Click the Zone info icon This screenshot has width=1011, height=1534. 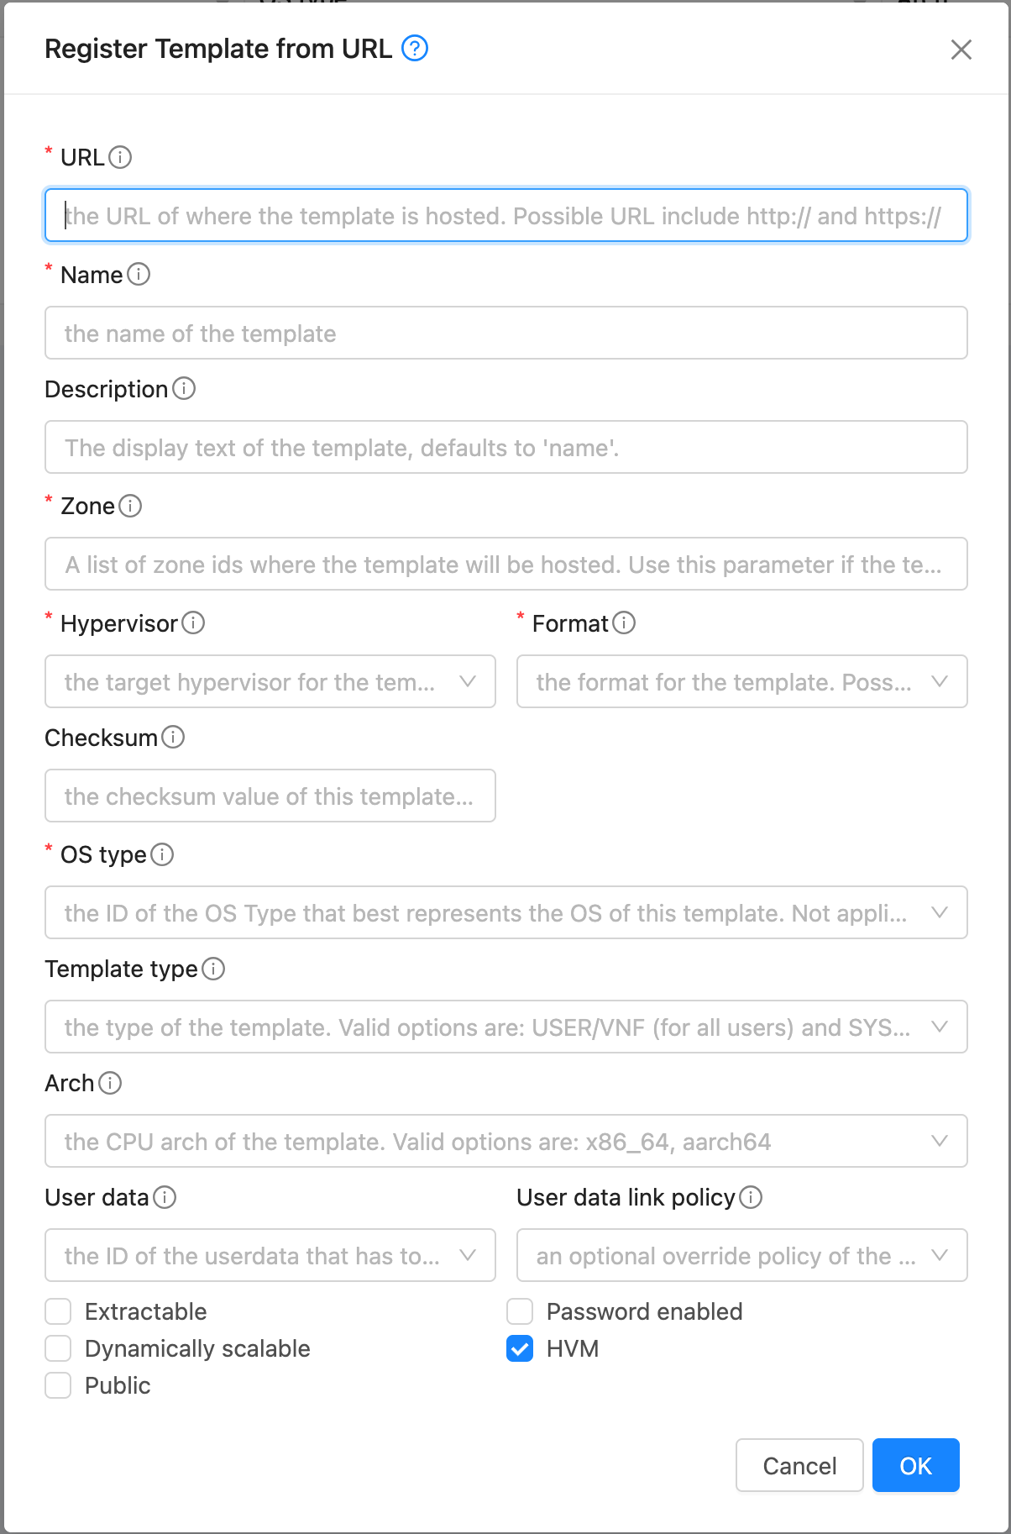(130, 506)
